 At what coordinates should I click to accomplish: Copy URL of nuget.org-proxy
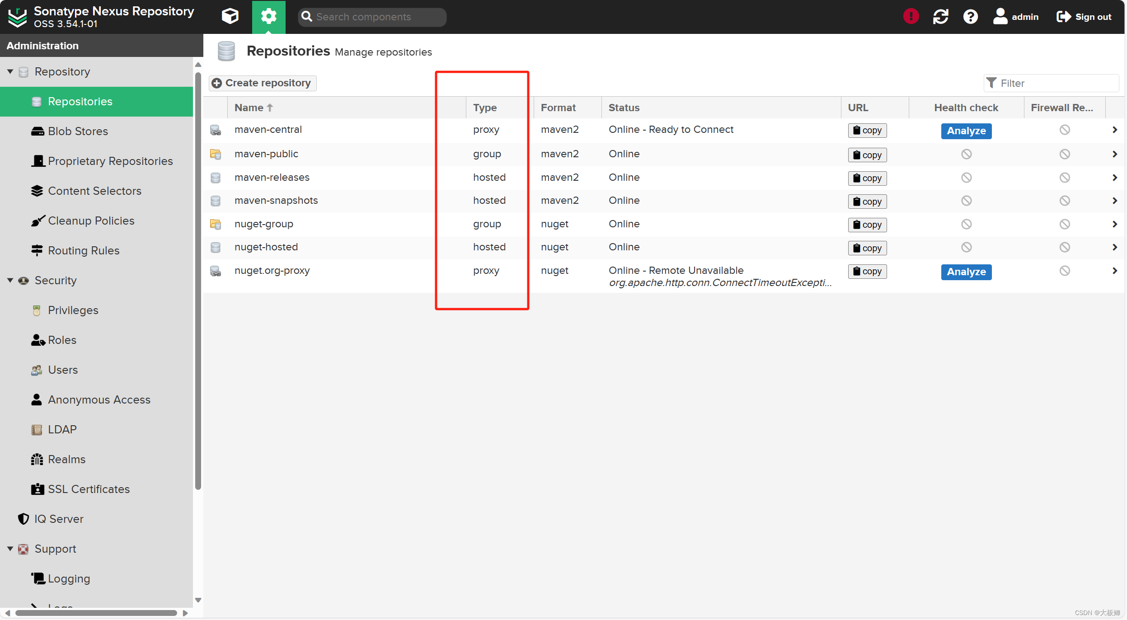(x=867, y=271)
